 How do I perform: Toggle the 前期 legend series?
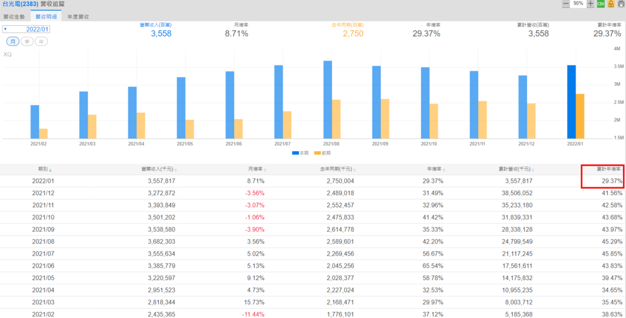[323, 153]
